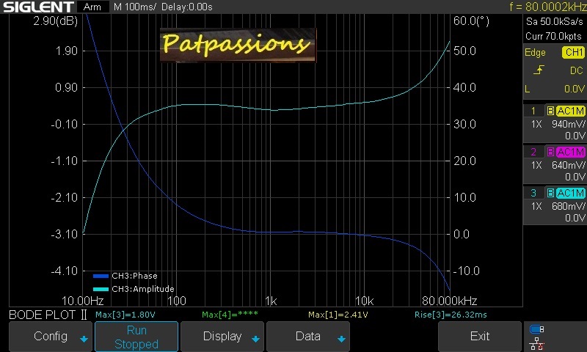Toggle channel 3 AC1M coupling label

[x=570, y=193]
